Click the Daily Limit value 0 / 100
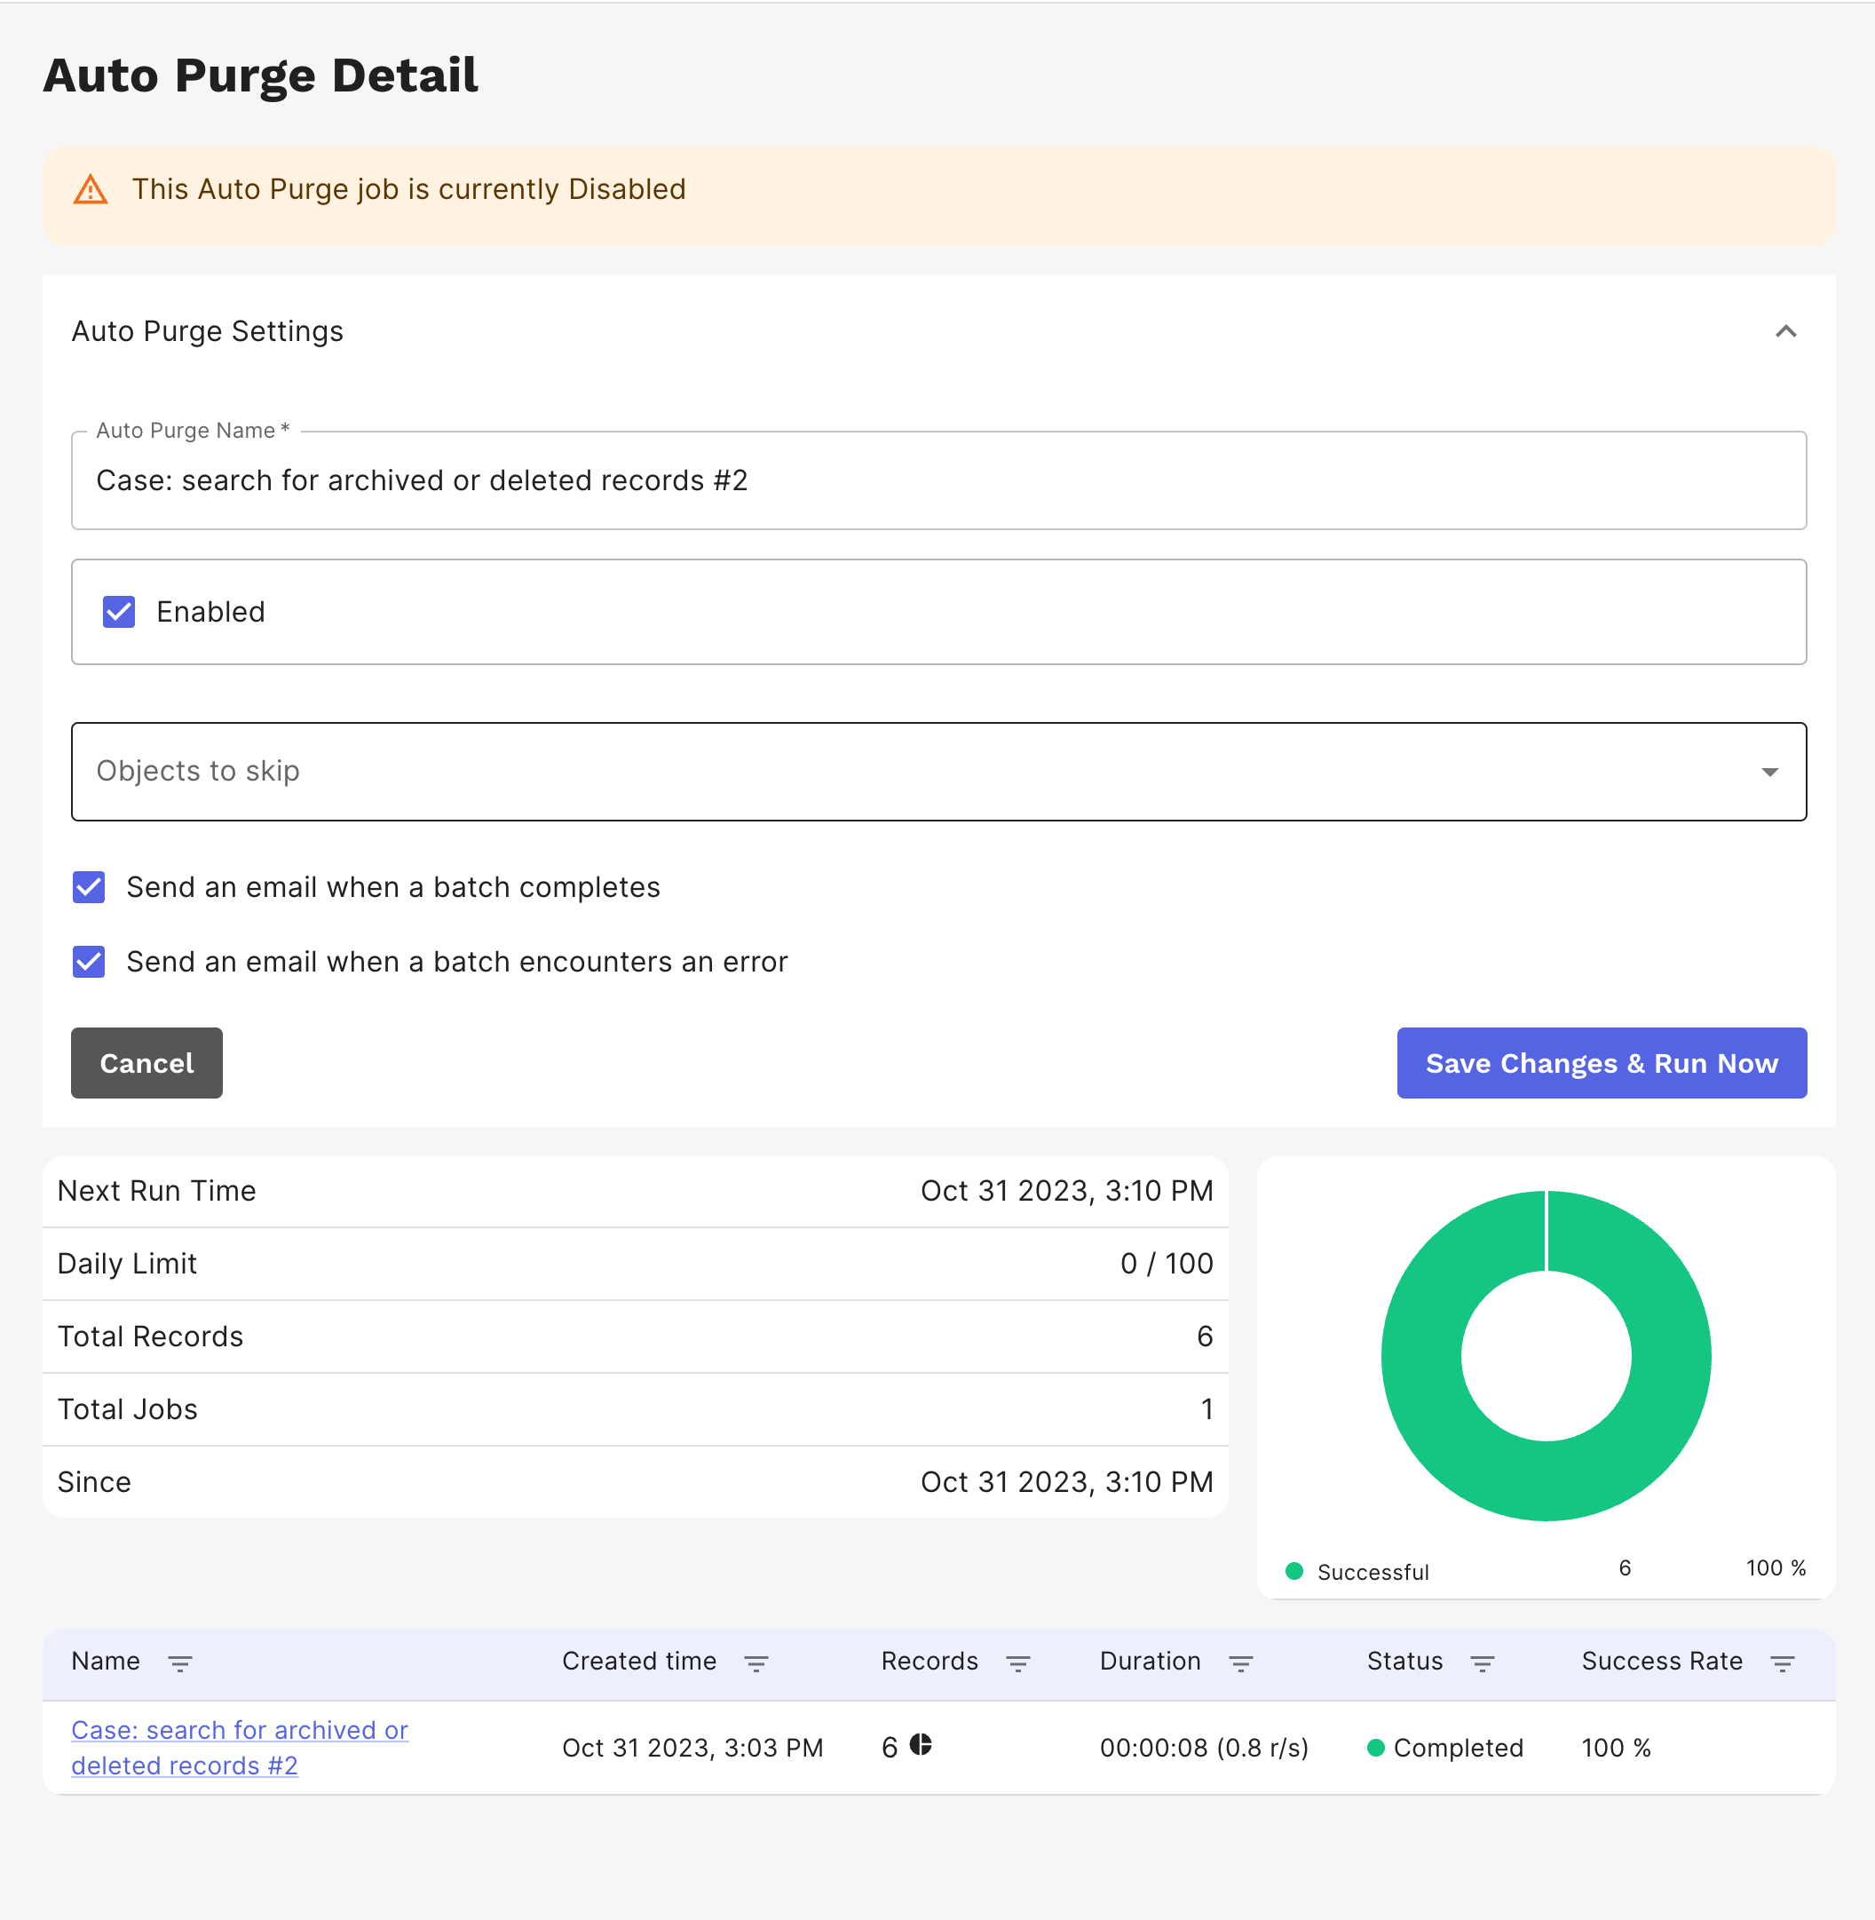 click(1166, 1263)
